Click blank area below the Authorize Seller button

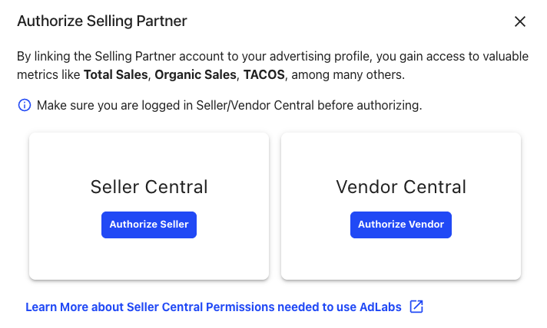coord(149,259)
